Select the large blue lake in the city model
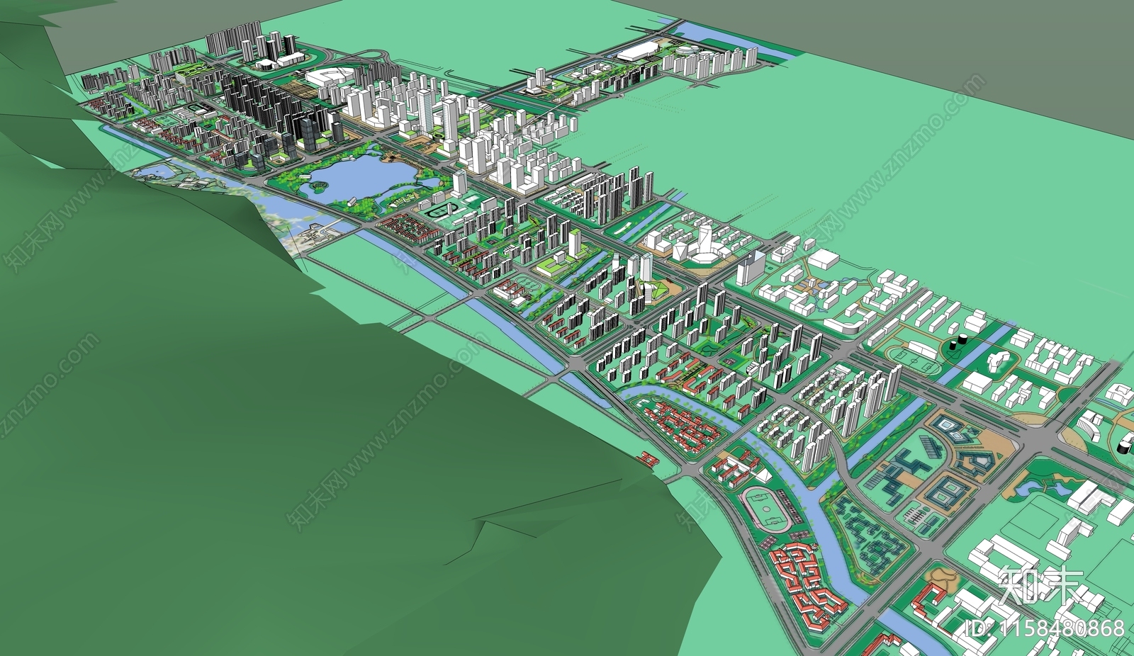1134x656 pixels. pyautogui.click(x=361, y=177)
